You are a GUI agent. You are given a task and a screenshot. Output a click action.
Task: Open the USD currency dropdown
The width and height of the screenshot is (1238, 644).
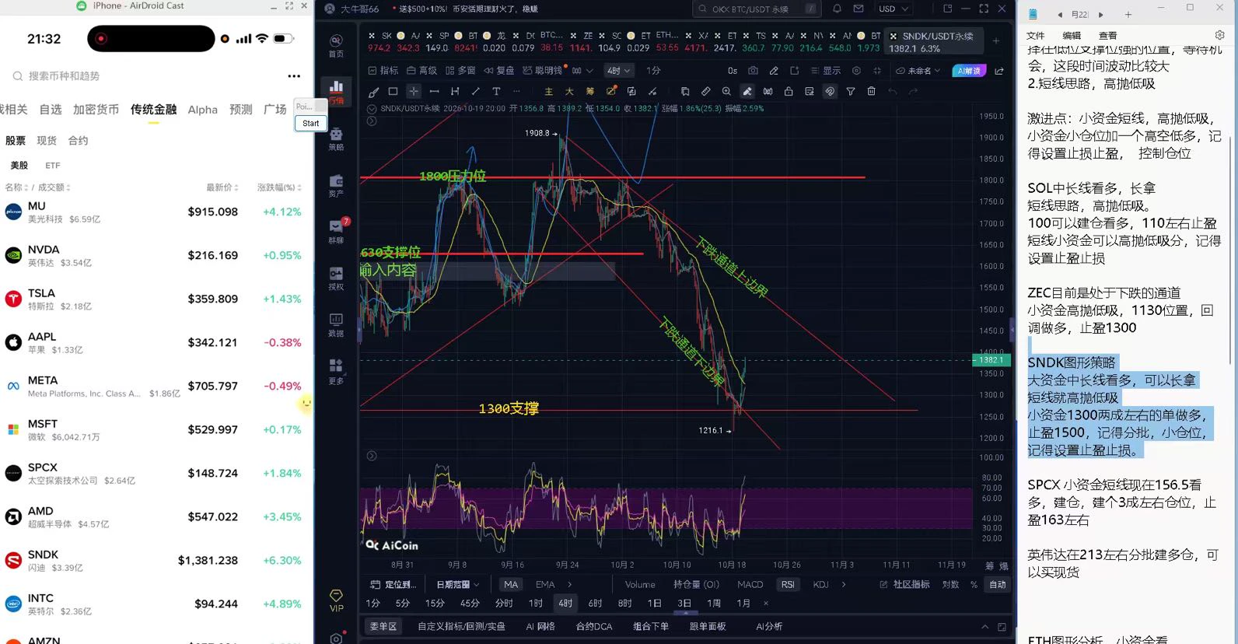click(894, 9)
